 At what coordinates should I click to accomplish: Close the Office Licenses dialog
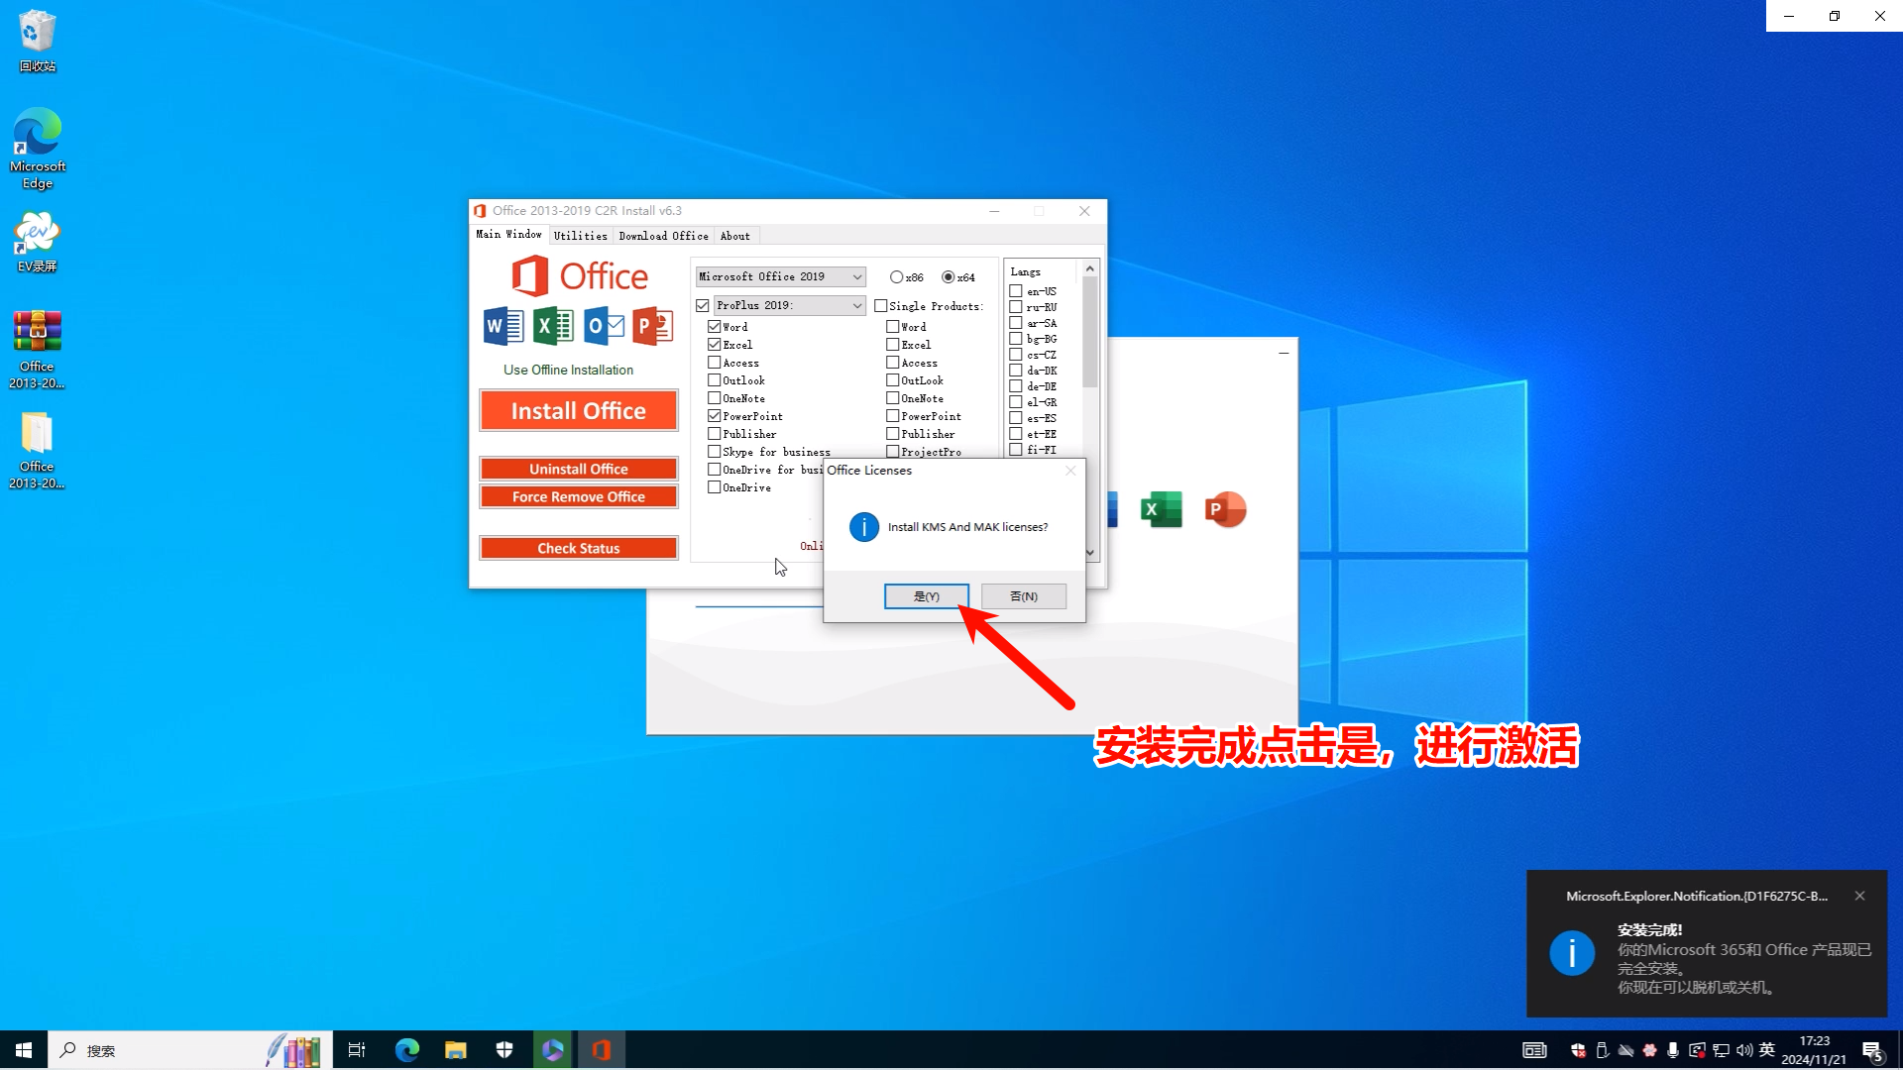click(x=1070, y=471)
